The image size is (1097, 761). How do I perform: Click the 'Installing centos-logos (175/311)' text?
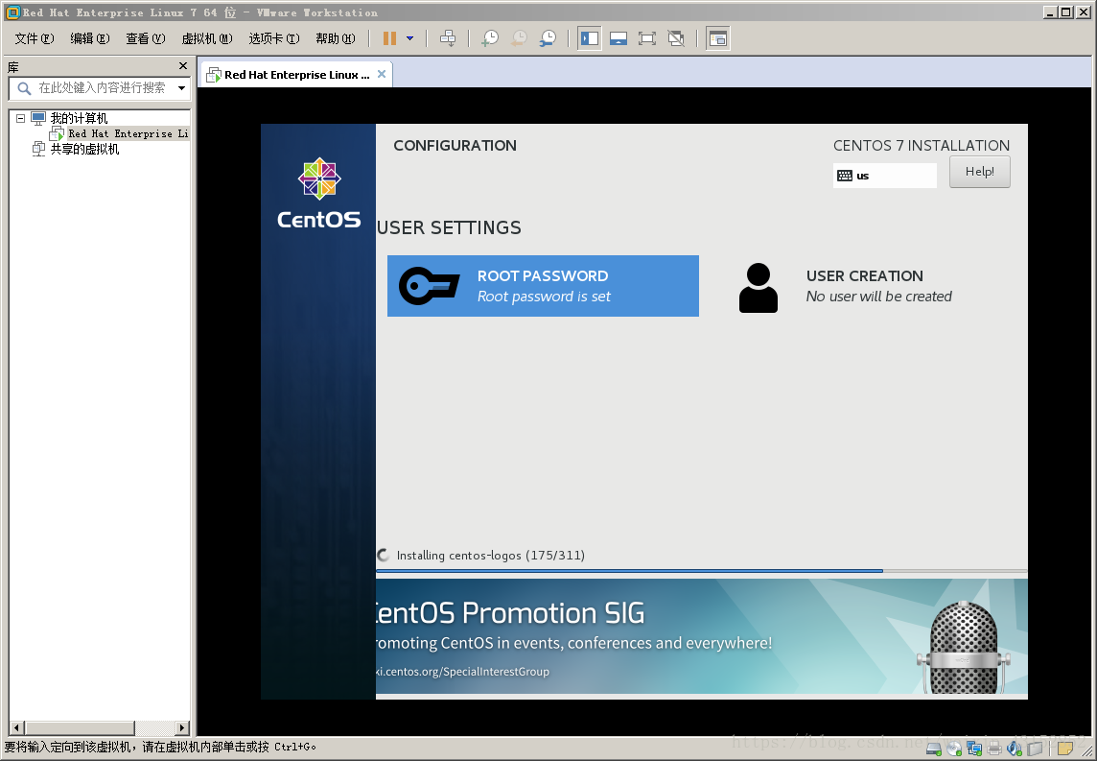click(x=490, y=556)
